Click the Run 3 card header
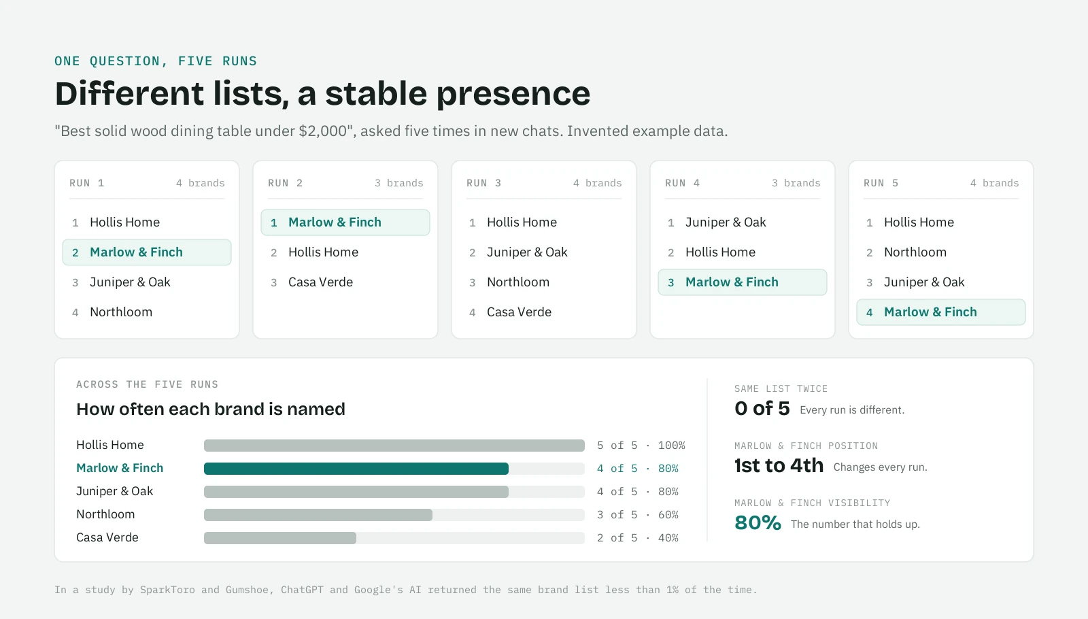 [544, 183]
